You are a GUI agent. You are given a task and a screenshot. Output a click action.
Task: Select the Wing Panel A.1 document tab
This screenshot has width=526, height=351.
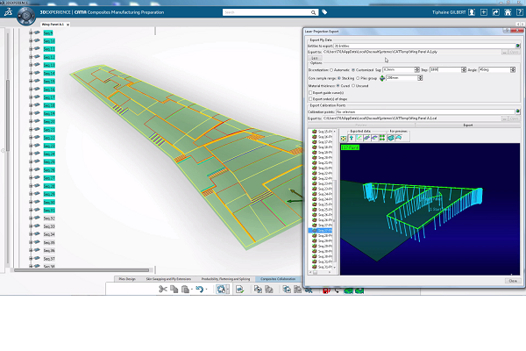pos(53,25)
